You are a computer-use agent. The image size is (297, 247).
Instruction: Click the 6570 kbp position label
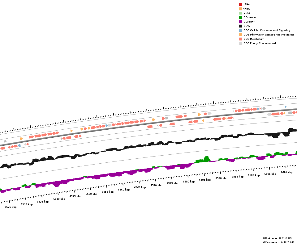click(x=156, y=186)
